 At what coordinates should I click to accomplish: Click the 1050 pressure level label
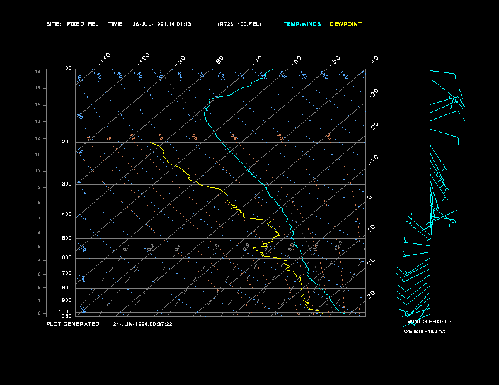click(66, 316)
